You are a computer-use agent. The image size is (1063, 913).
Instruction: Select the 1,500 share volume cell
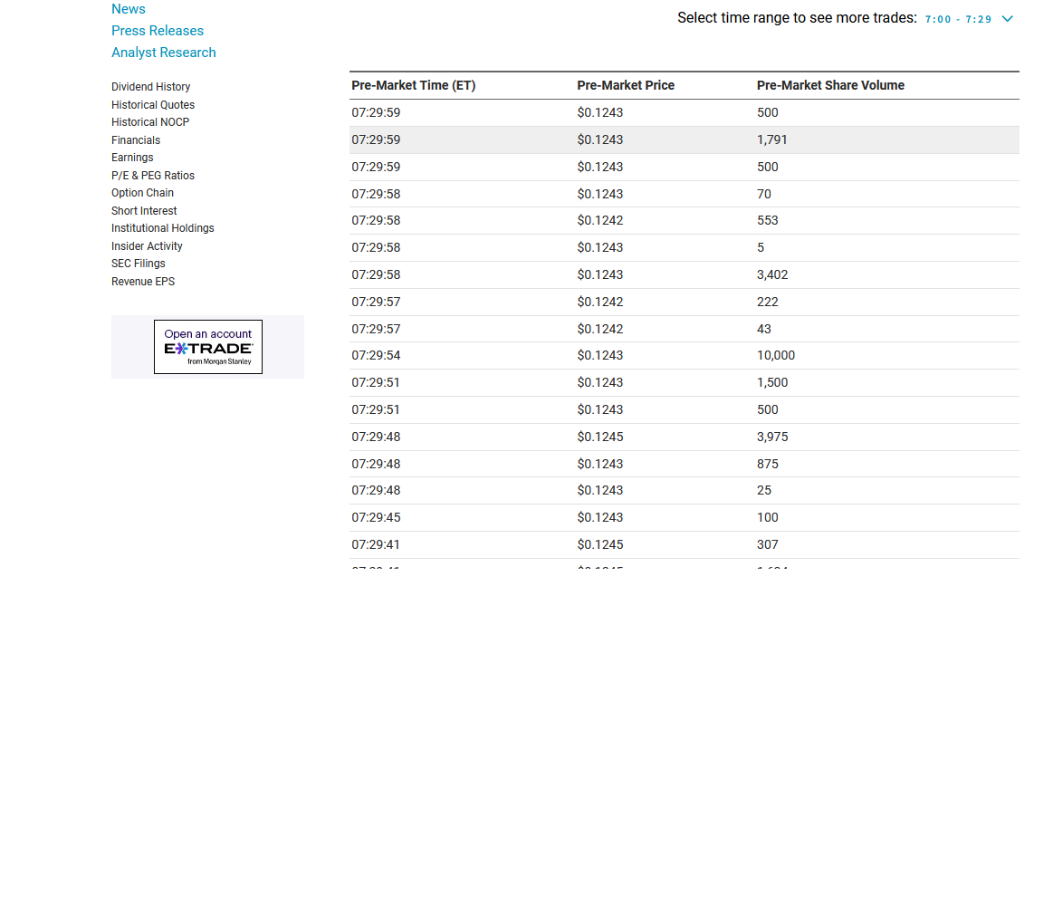coord(772,382)
